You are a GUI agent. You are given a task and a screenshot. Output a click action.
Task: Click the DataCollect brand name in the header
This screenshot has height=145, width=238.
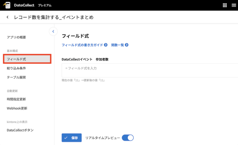click(x=24, y=5)
